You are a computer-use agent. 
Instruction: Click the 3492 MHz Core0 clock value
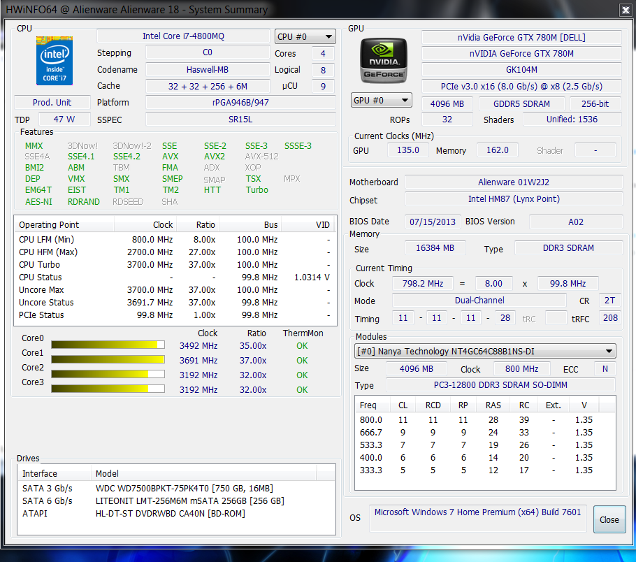198,346
